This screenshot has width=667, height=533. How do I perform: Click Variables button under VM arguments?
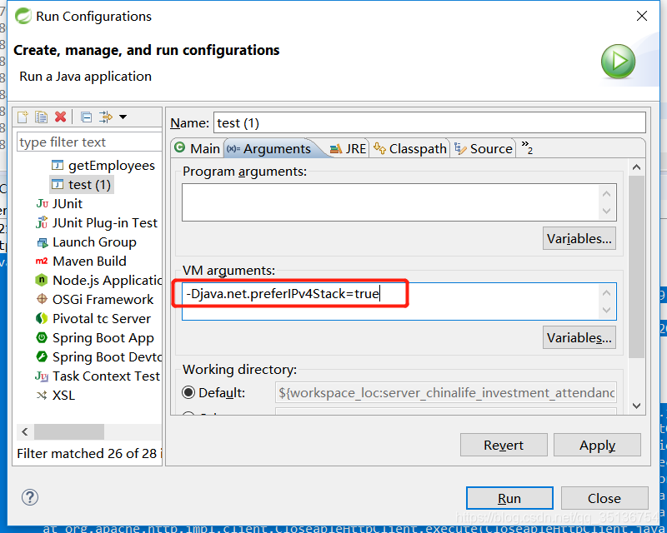point(579,337)
